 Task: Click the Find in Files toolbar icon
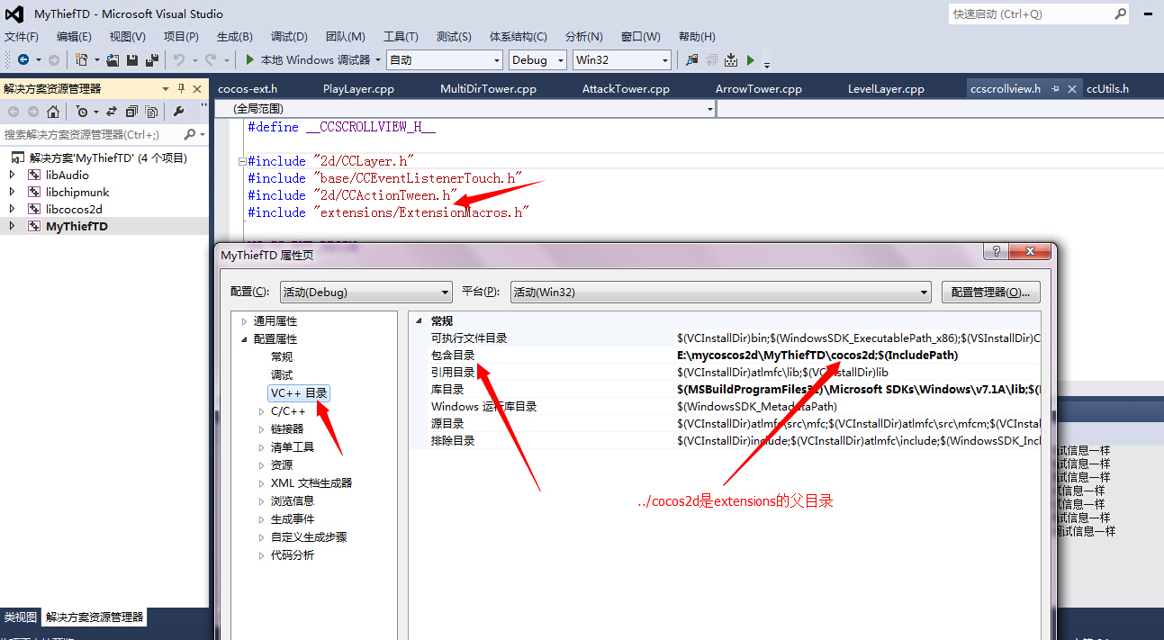coord(691,59)
